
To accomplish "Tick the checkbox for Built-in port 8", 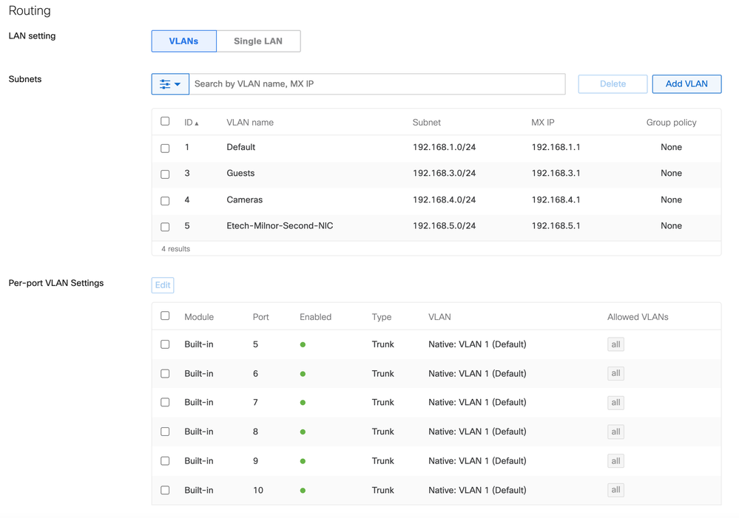I will (165, 432).
